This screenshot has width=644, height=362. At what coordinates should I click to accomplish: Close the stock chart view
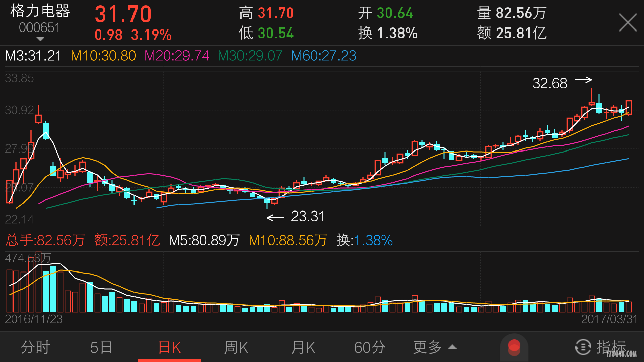[x=628, y=22]
